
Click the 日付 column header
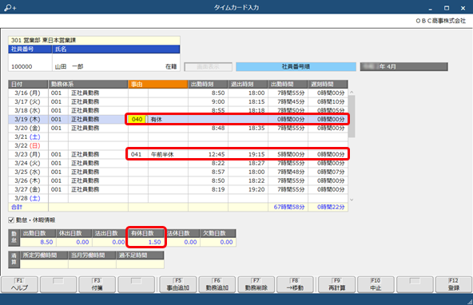pos(28,85)
